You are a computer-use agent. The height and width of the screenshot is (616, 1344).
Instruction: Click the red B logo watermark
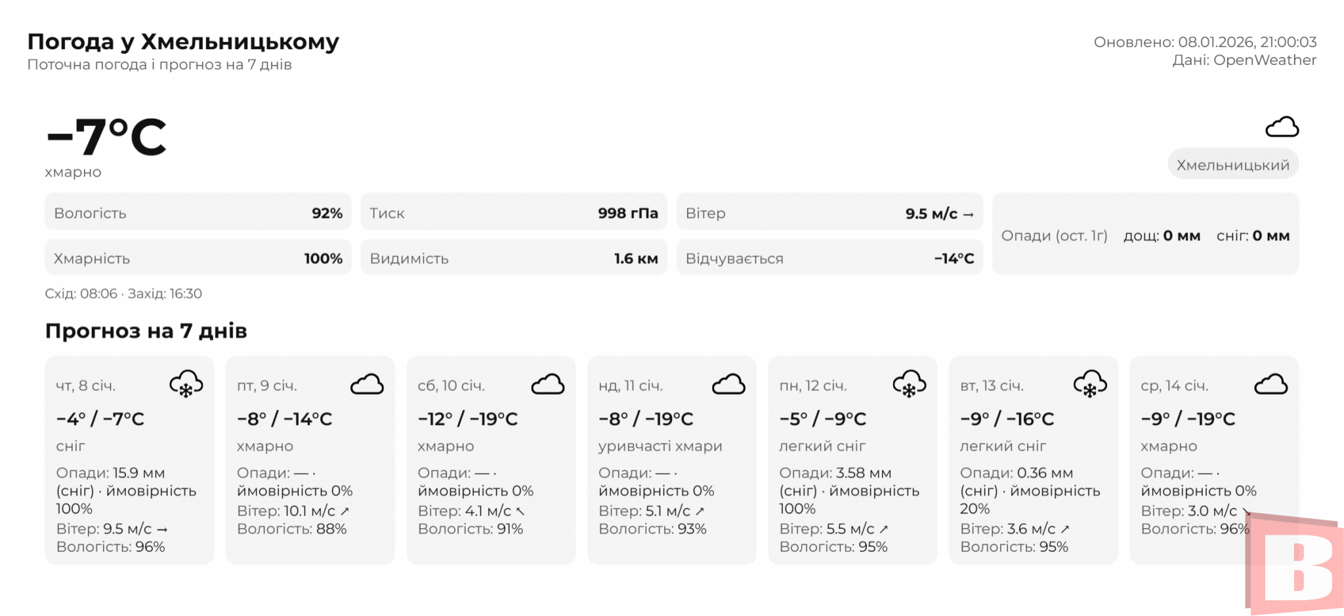(x=1295, y=564)
